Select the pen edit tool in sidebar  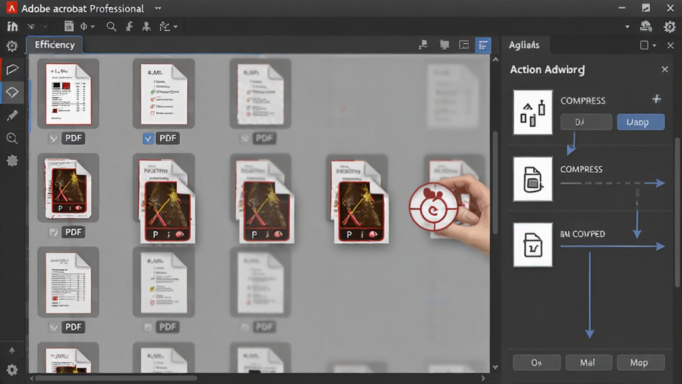click(12, 115)
